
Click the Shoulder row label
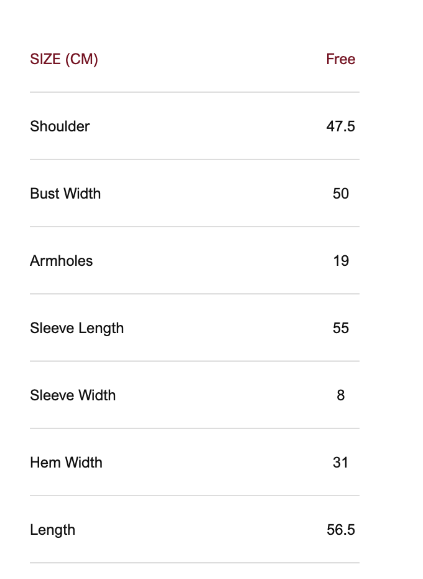(x=60, y=126)
